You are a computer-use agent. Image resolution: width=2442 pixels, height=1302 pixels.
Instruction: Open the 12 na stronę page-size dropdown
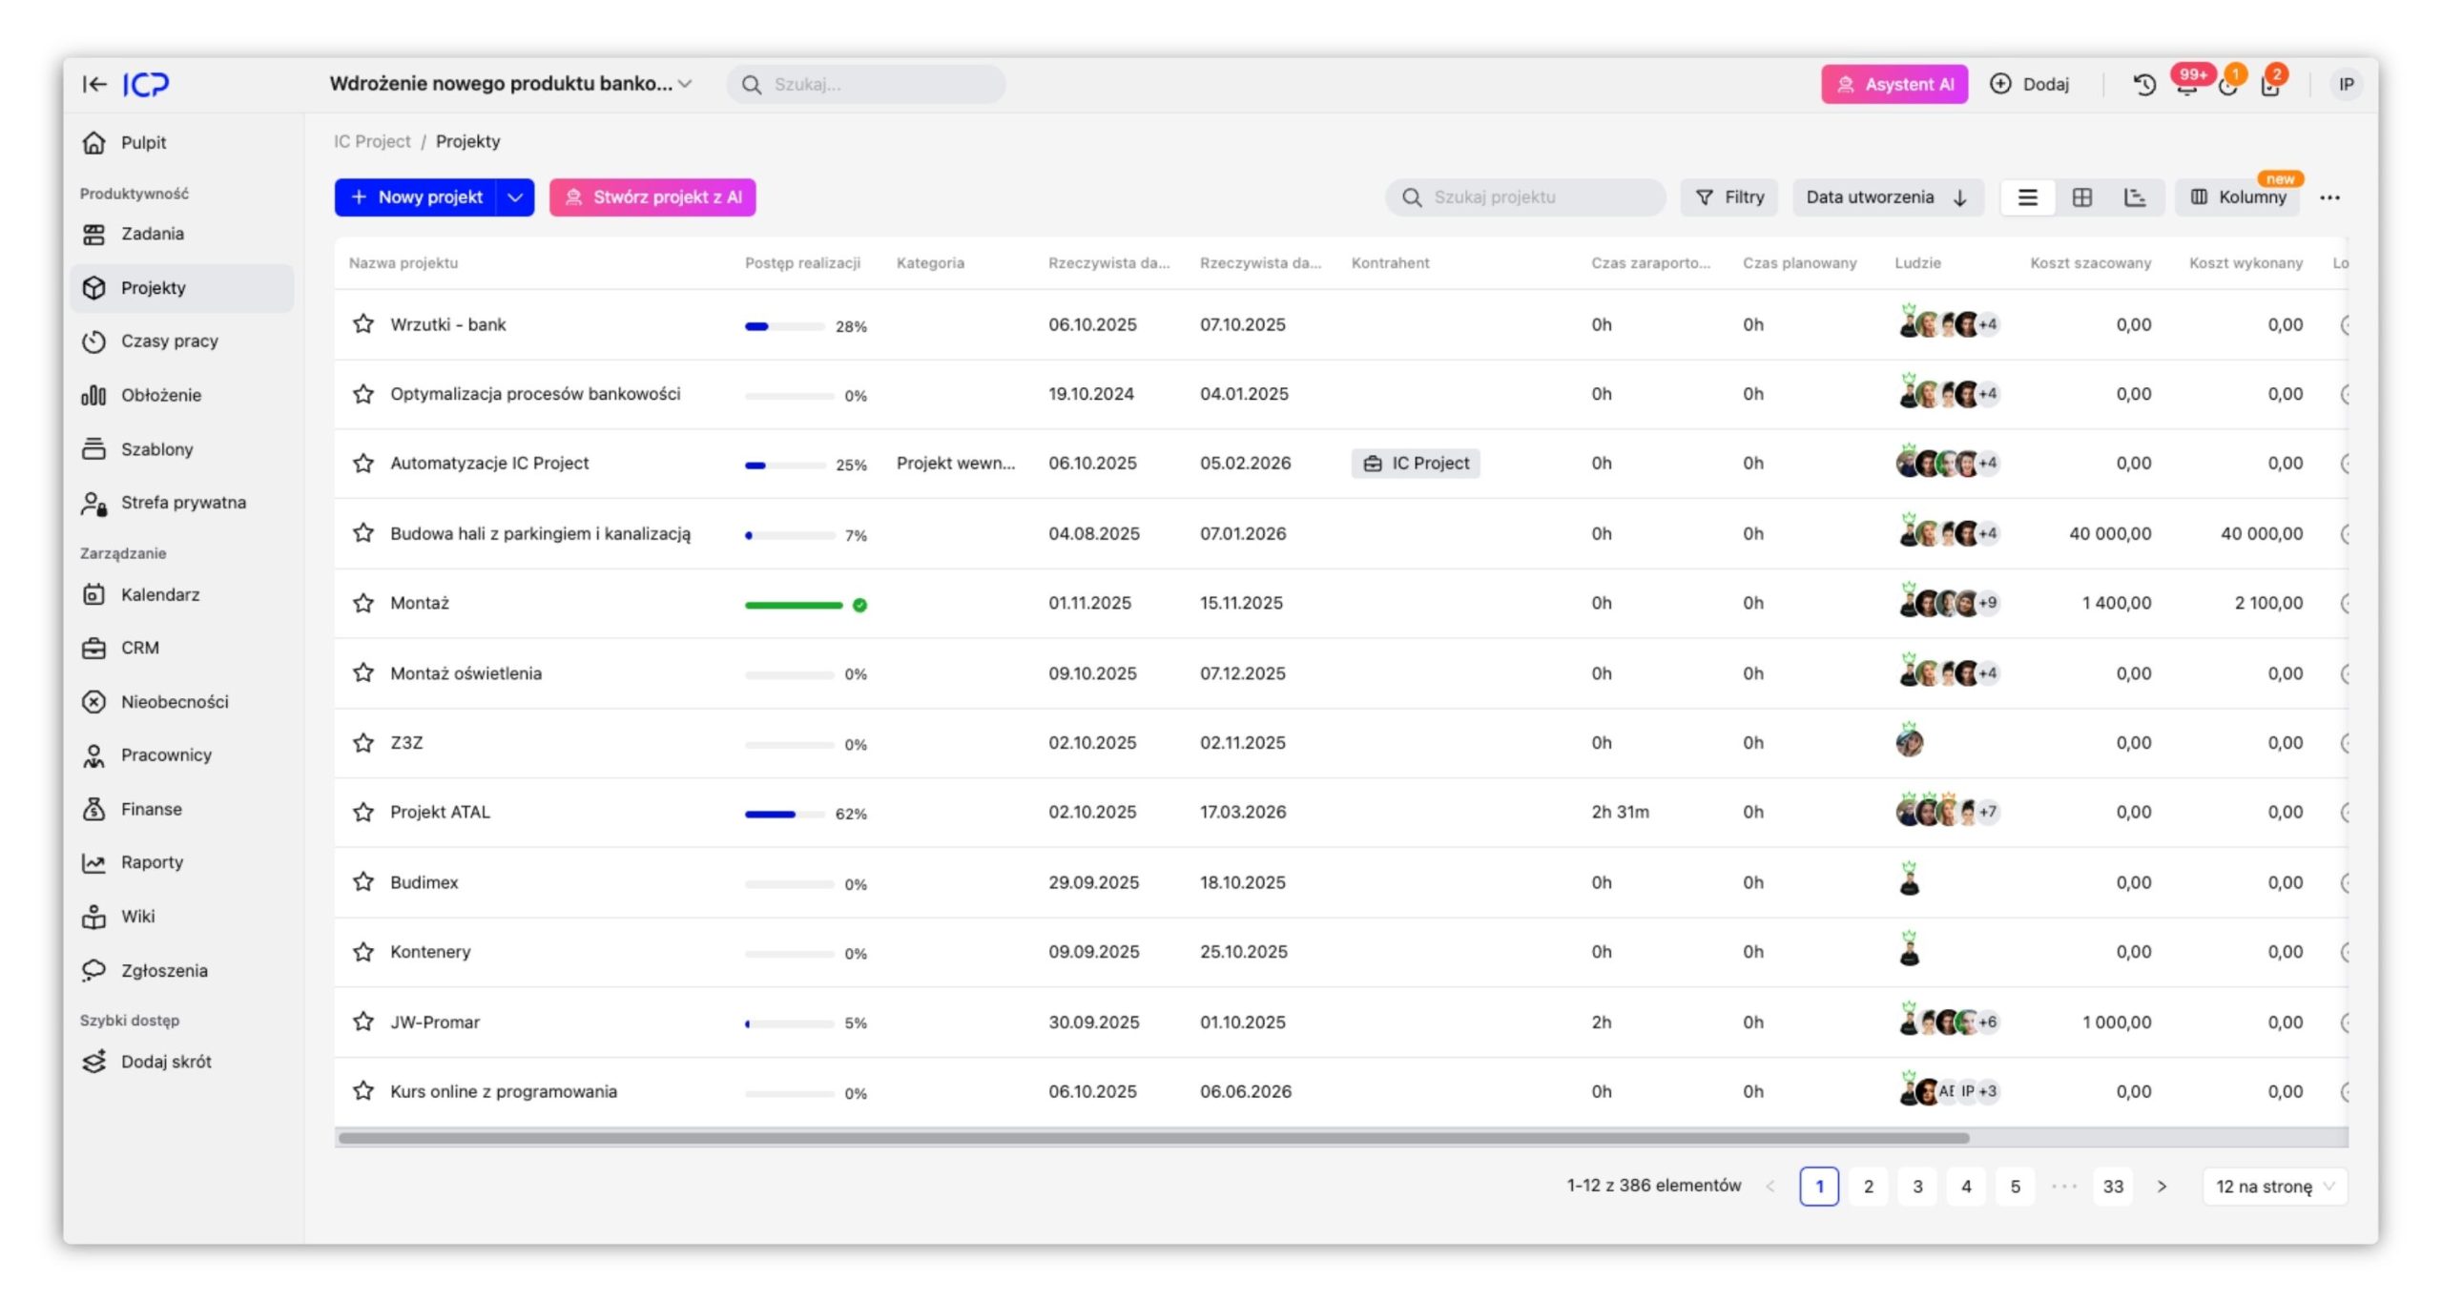(x=2274, y=1187)
